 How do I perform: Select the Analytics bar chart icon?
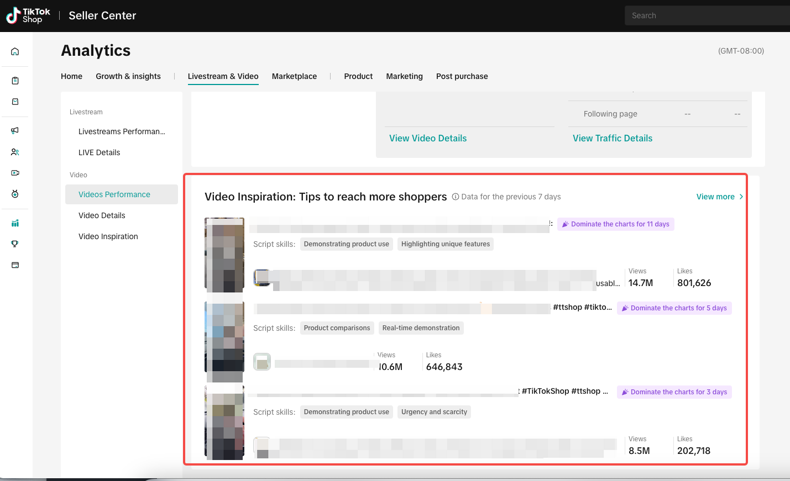click(15, 223)
